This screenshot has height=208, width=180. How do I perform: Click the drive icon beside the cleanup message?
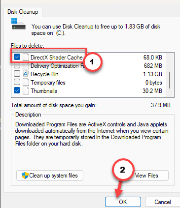coord(18,24)
